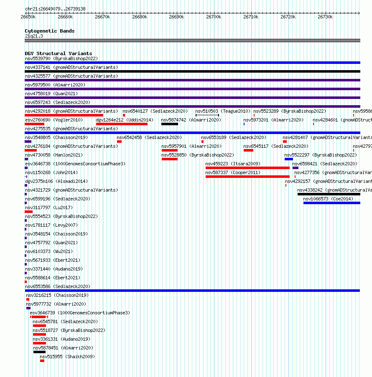Viewport: 372px width, 377px height.
Task: Select chr21:26649079..26739138 region text
Action: point(55,9)
